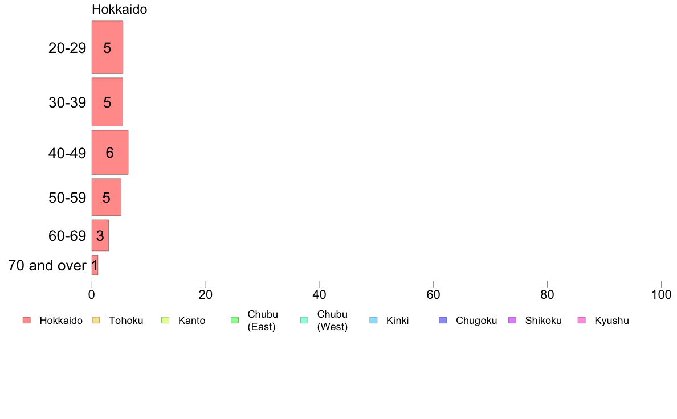Click the 40 tick on the axis

coord(320,295)
